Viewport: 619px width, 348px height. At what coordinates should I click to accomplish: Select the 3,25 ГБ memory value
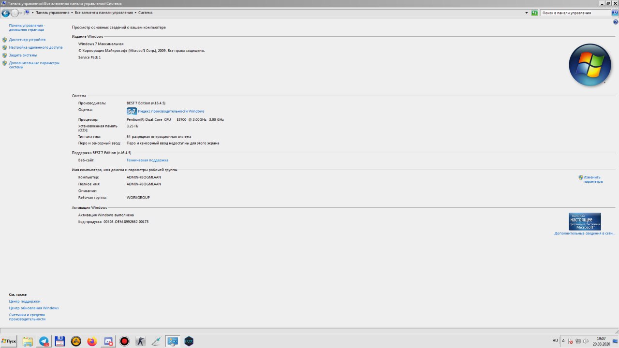133,126
